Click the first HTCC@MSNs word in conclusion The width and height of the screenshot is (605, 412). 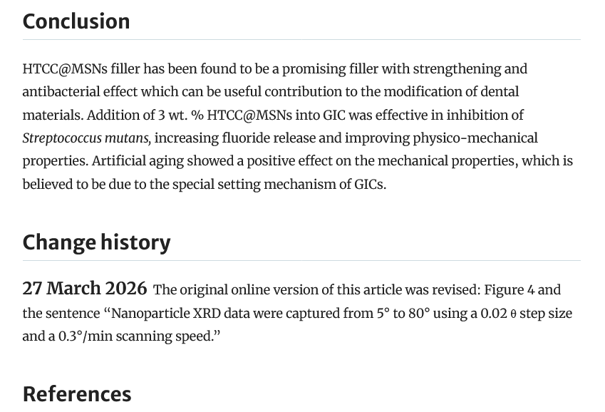click(x=64, y=69)
